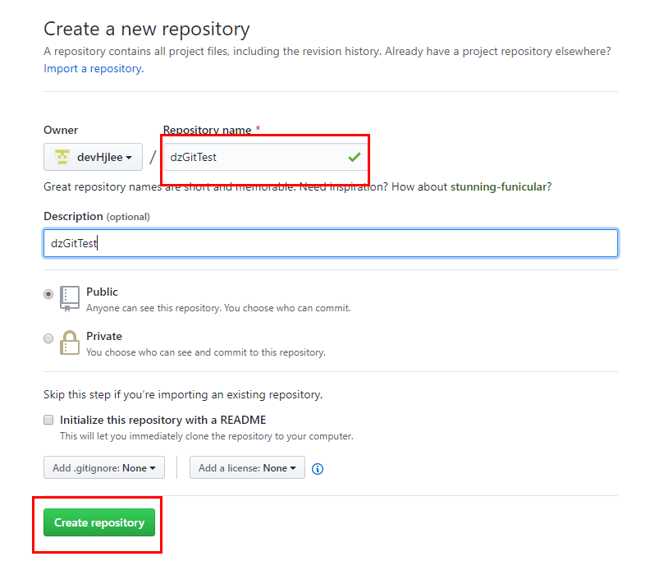Click the license info icon

(318, 468)
